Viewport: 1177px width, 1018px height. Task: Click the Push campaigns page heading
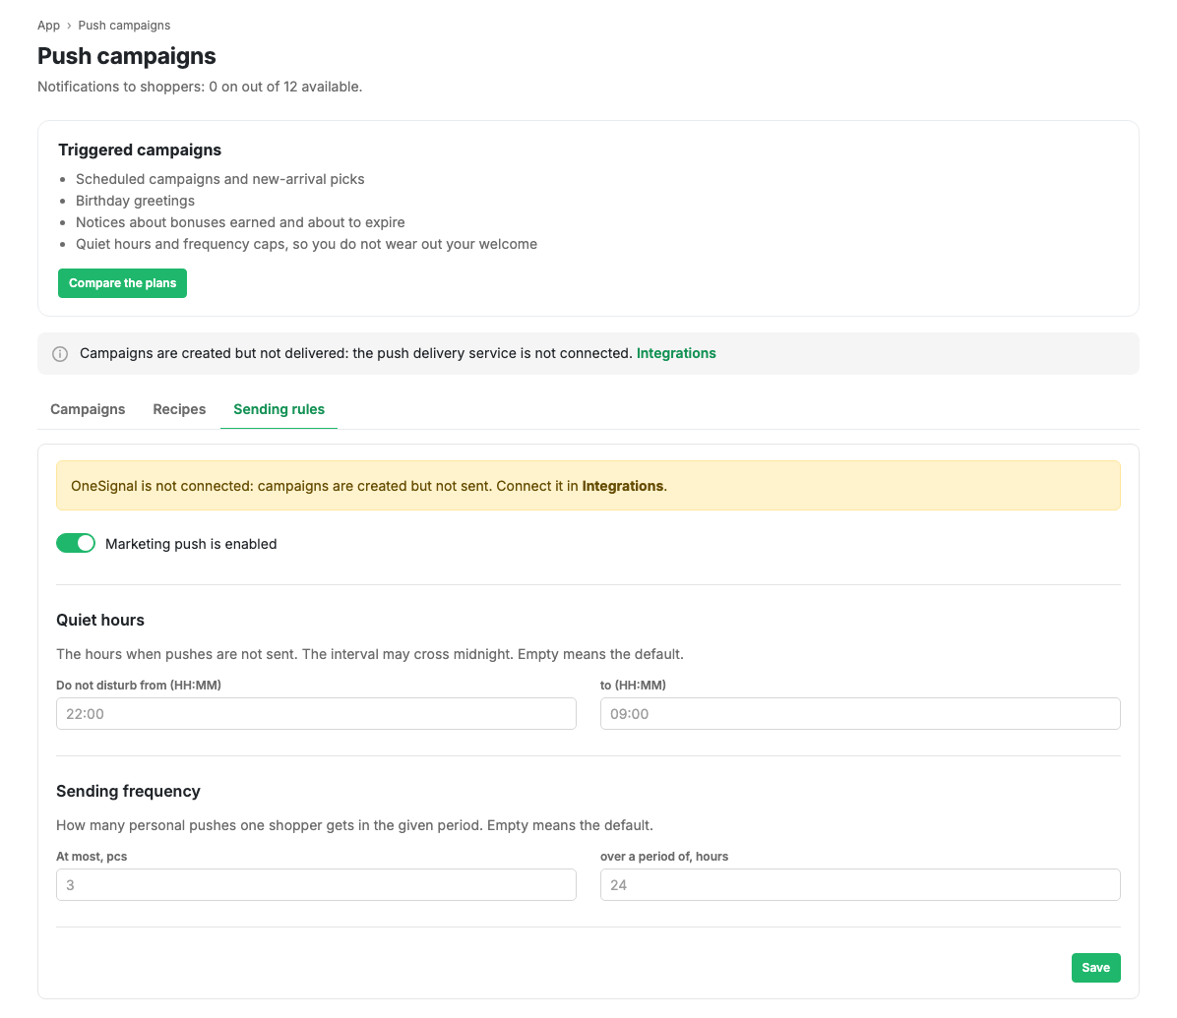(127, 56)
